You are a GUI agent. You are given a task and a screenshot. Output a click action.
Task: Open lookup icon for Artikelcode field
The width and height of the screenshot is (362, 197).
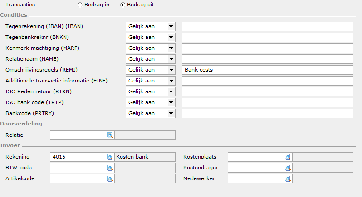110,178
